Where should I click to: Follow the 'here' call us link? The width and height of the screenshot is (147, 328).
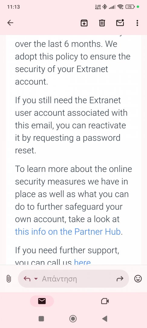tap(83, 262)
